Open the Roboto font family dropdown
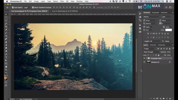This screenshot has height=100, width=178. [x=152, y=17]
